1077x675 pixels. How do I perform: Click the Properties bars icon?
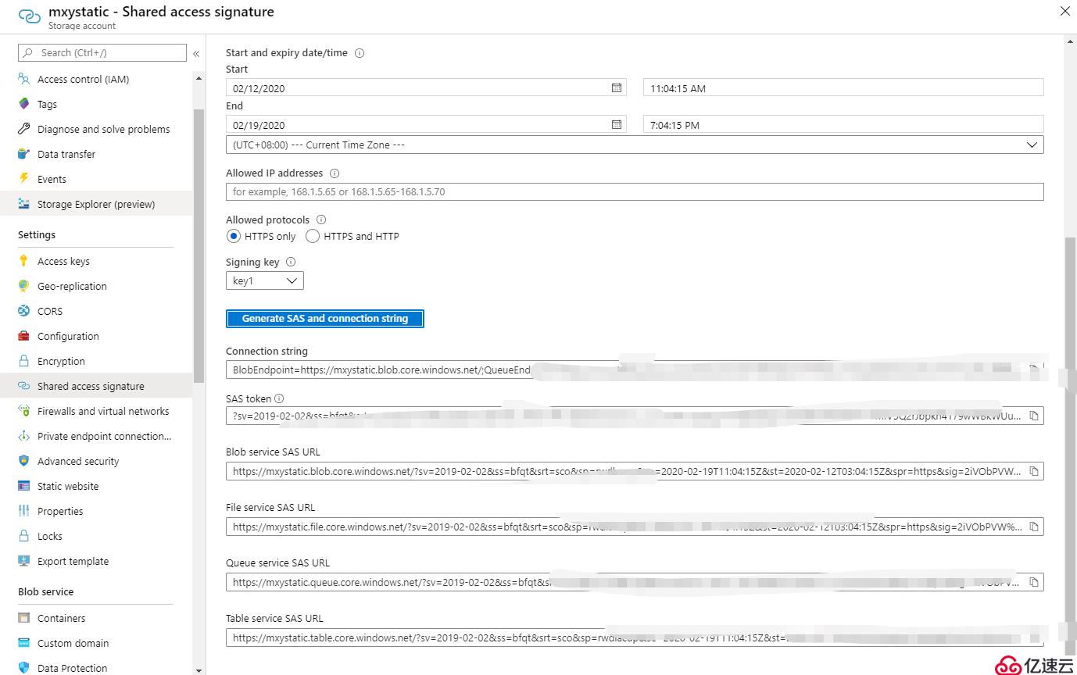[23, 511]
